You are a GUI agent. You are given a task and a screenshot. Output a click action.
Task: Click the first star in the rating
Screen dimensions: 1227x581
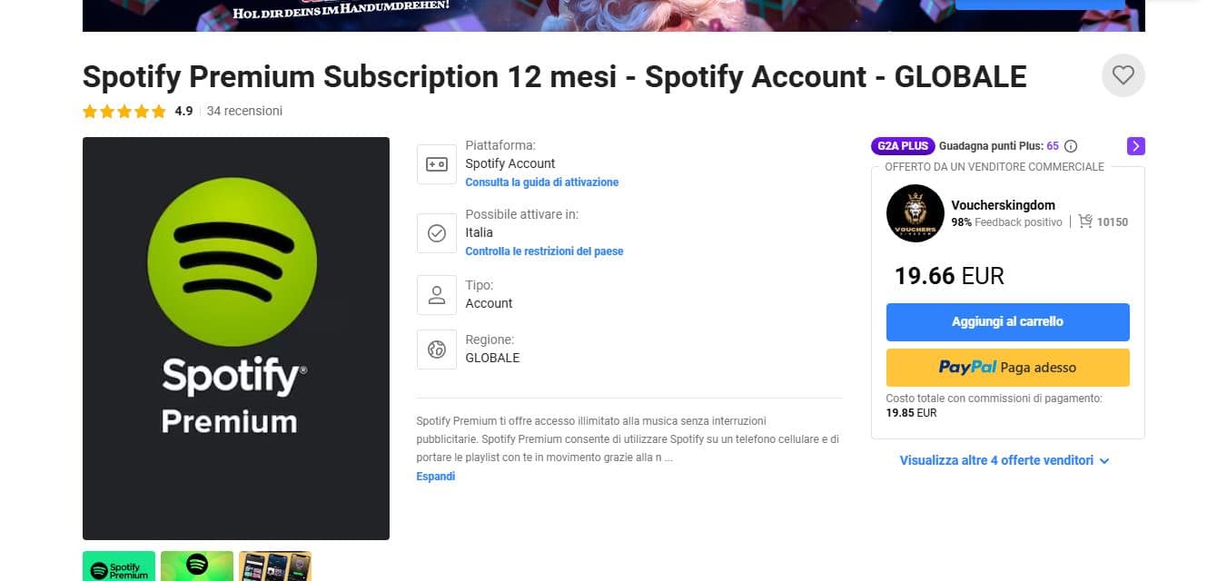pyautogui.click(x=90, y=111)
